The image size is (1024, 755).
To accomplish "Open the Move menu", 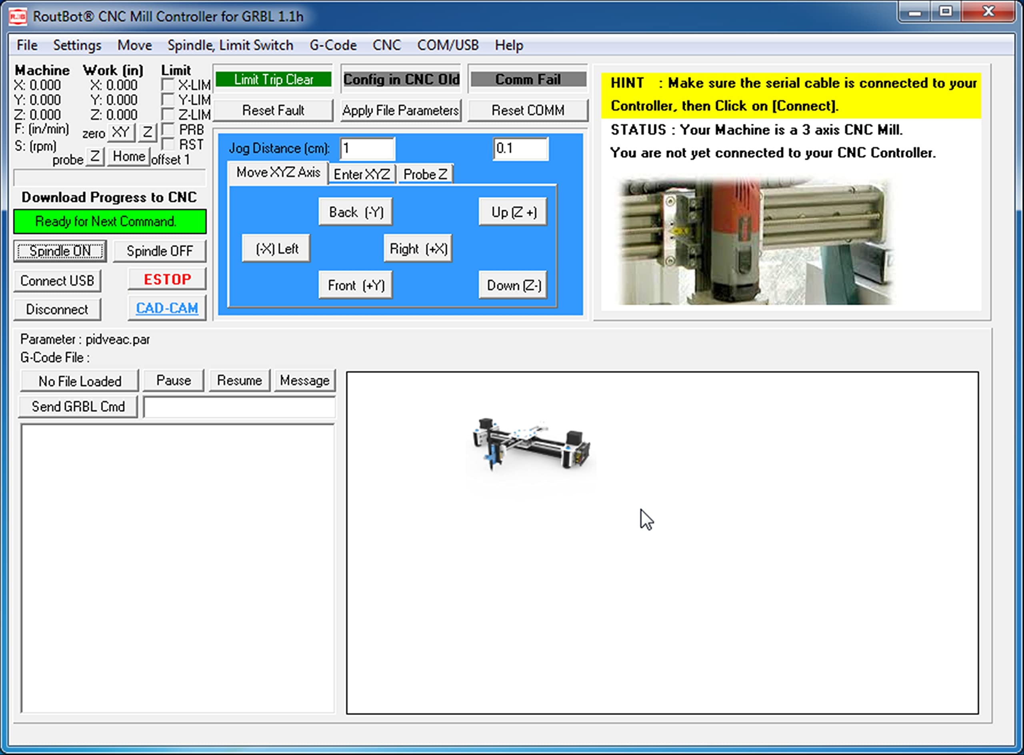I will (134, 45).
